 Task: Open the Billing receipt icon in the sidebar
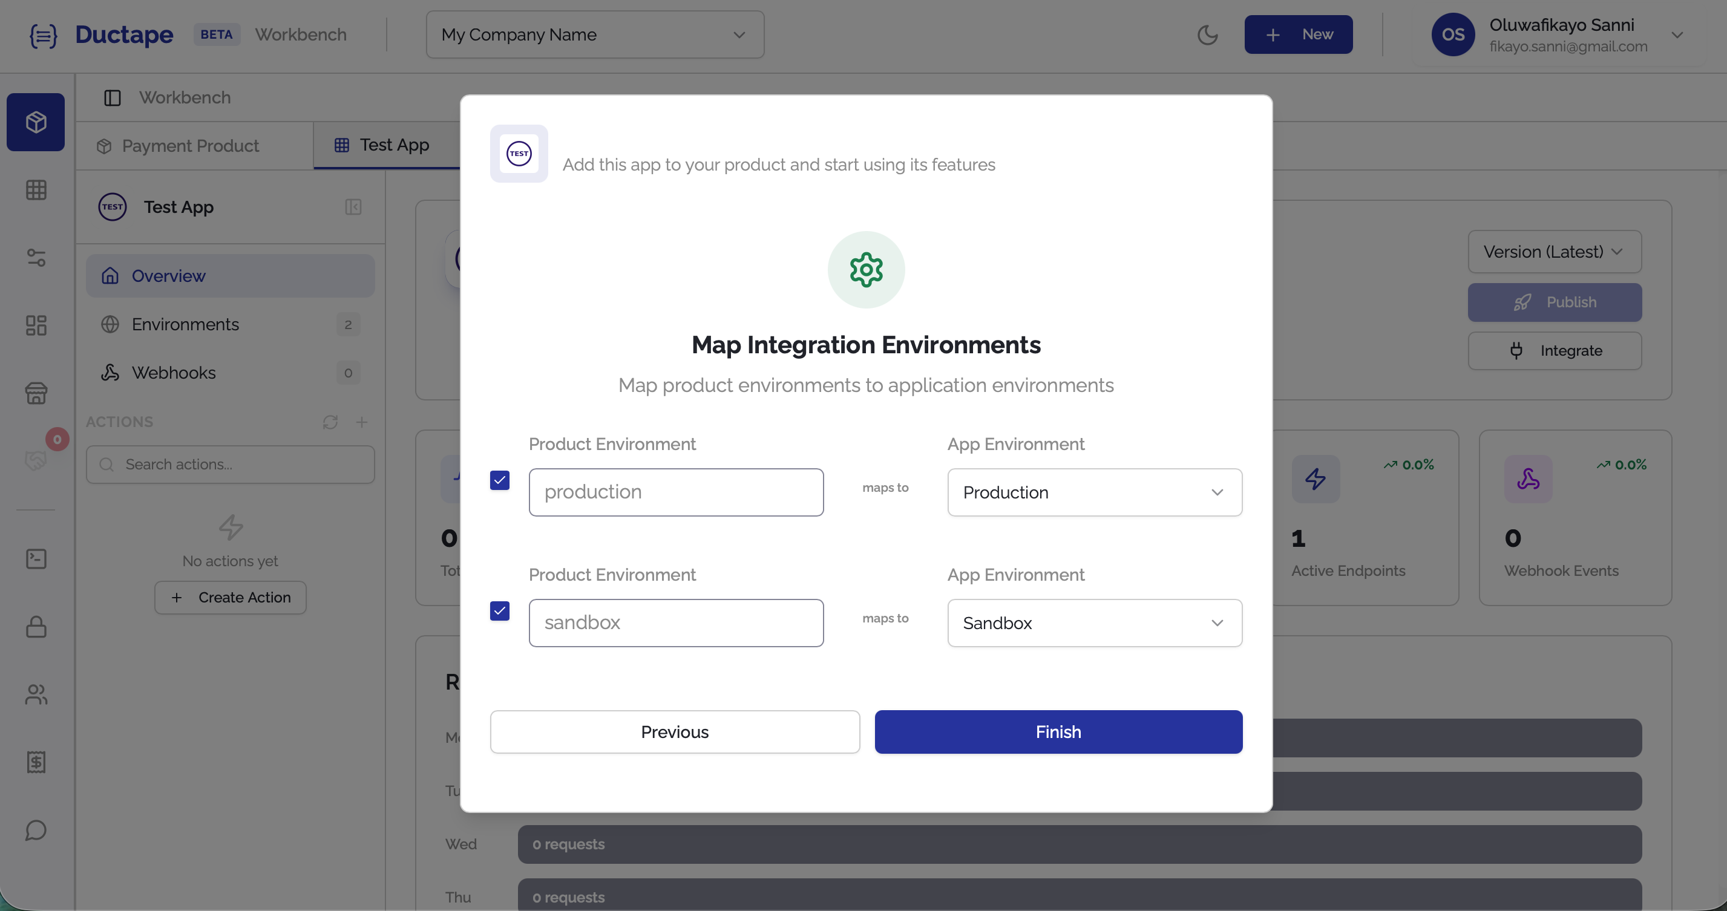click(36, 762)
